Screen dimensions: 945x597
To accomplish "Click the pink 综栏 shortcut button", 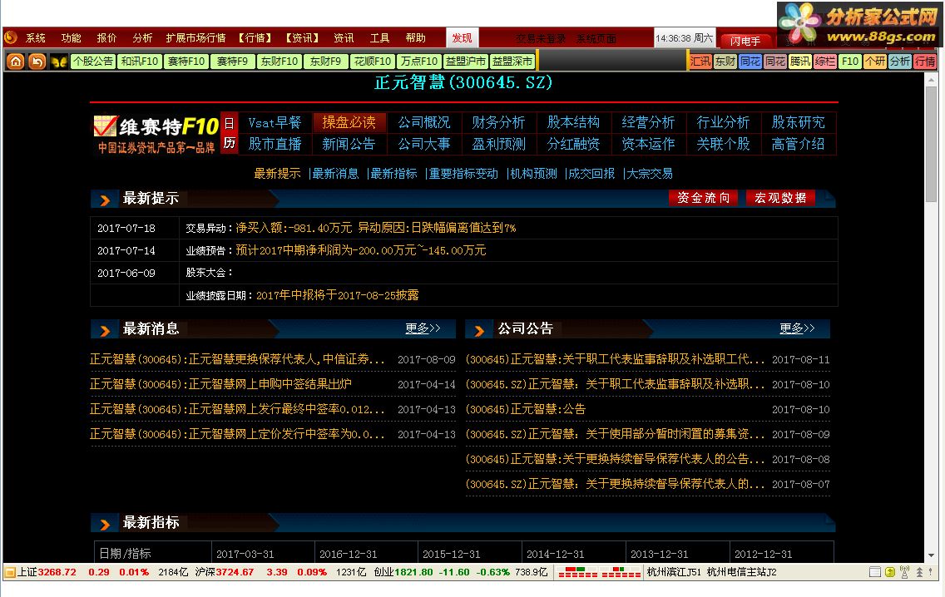I will 825,61.
